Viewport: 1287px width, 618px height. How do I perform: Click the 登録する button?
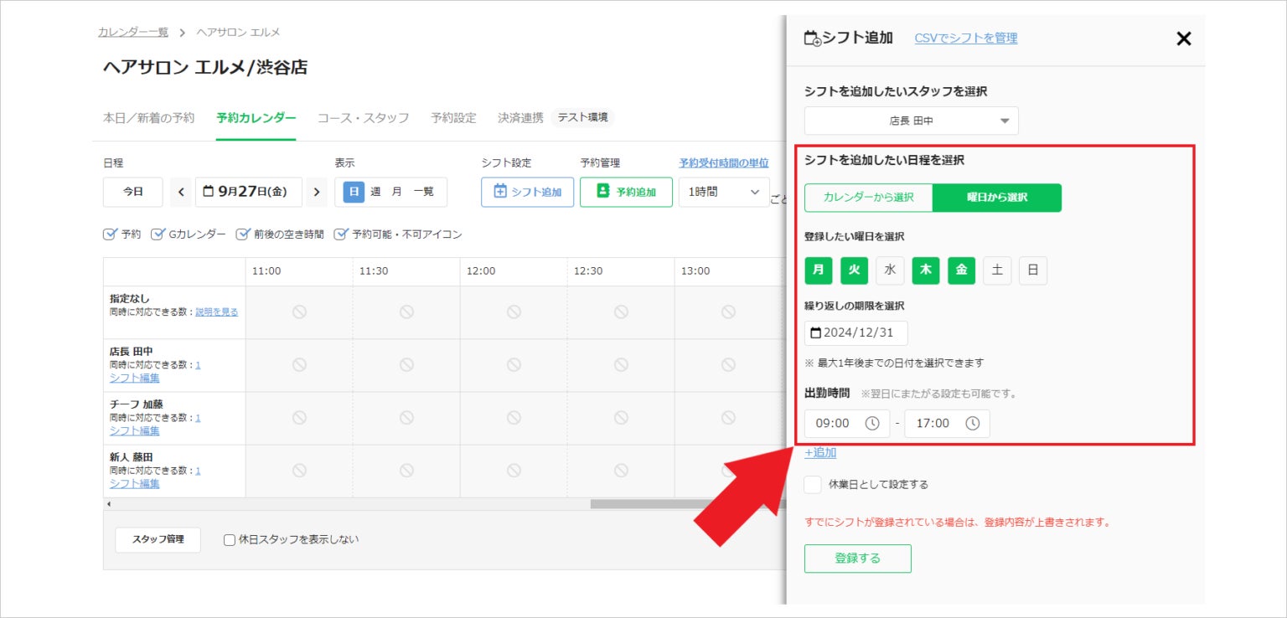point(857,559)
